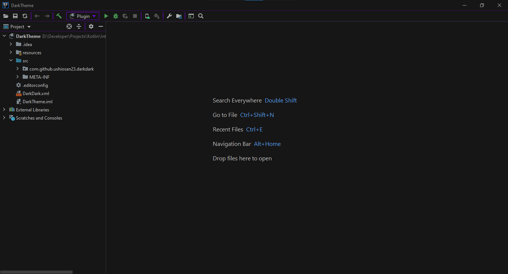Collapse the src folder
508x274 pixels.
[11, 61]
